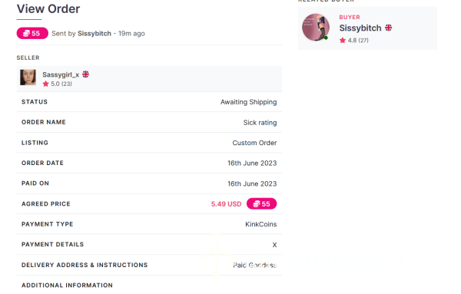Click the UK flag next to buyer Sissybitch
461x294 pixels.
(388, 28)
